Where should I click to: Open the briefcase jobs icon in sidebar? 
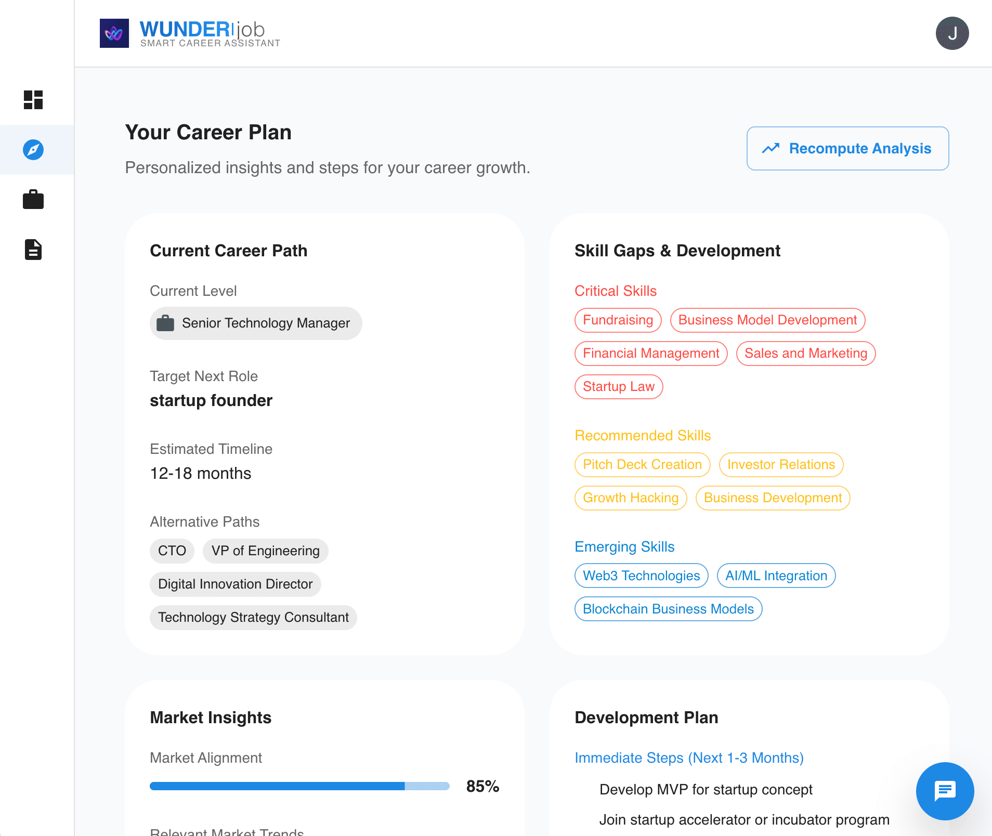pos(33,200)
